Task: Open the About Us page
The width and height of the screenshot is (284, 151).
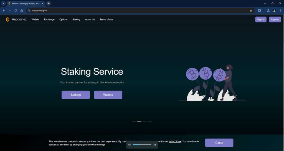Action: pos(90,19)
